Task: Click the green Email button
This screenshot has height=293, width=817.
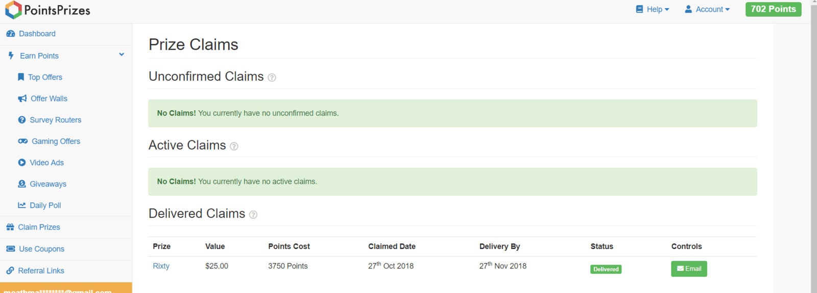Action: (x=689, y=269)
